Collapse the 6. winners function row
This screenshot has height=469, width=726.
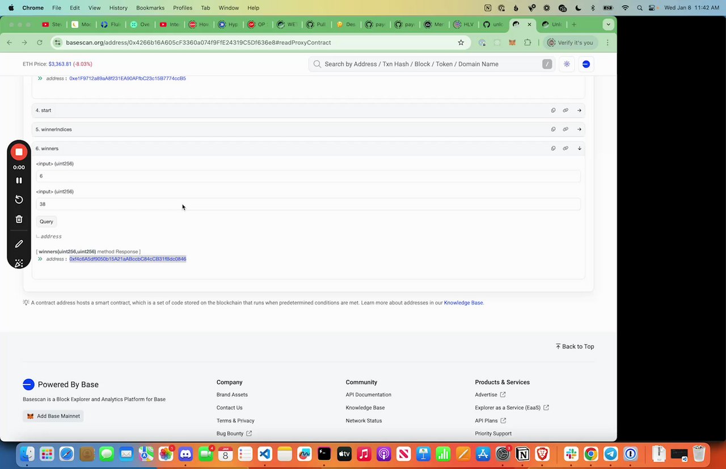[579, 149]
